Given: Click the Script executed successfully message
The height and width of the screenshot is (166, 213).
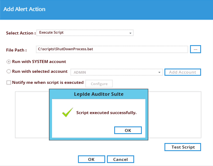Looking at the screenshot, I should (x=106, y=113).
